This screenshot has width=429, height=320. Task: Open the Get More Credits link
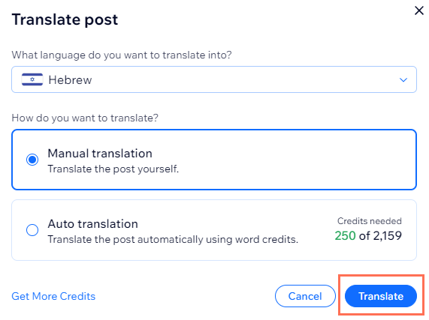pyautogui.click(x=53, y=296)
